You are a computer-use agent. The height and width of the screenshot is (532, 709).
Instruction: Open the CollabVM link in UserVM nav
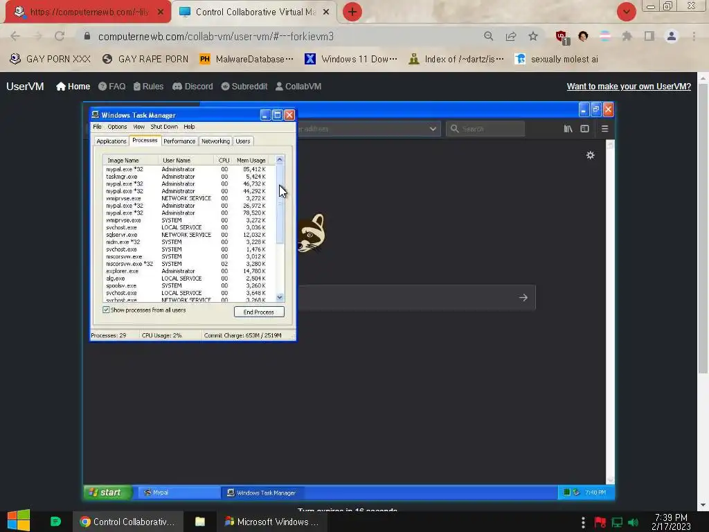coord(298,87)
